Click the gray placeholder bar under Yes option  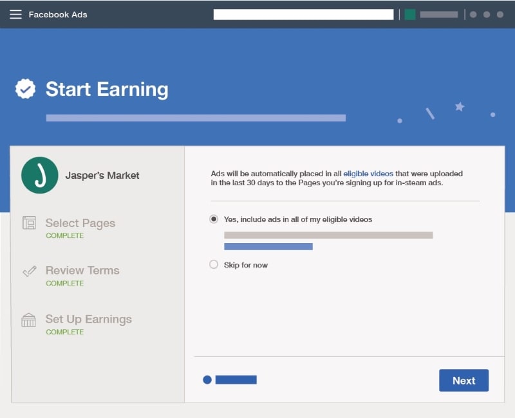point(328,235)
